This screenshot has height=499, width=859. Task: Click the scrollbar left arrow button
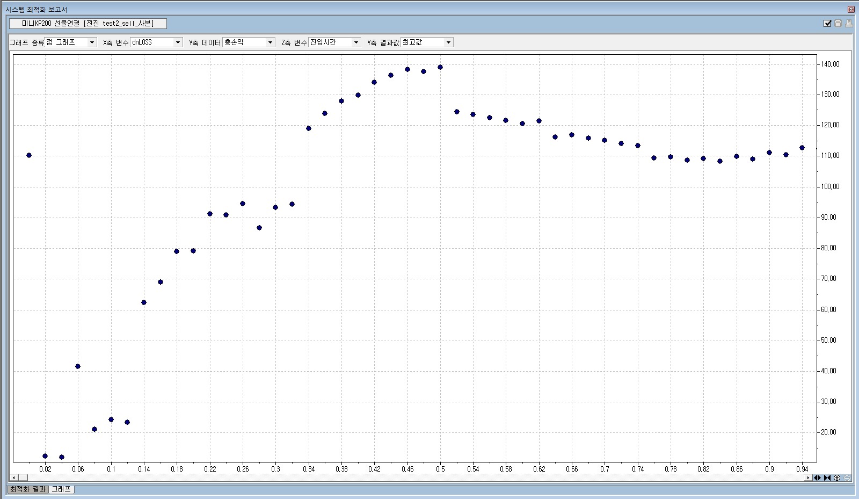pos(14,478)
